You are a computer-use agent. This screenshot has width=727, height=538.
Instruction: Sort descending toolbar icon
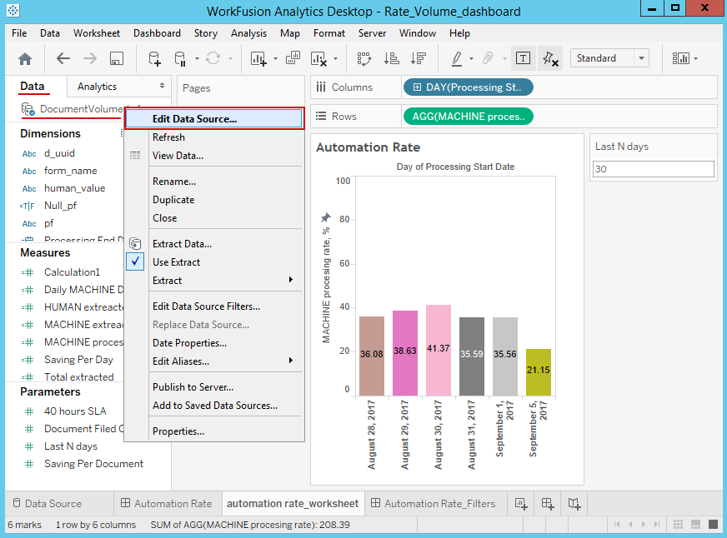coord(419,59)
